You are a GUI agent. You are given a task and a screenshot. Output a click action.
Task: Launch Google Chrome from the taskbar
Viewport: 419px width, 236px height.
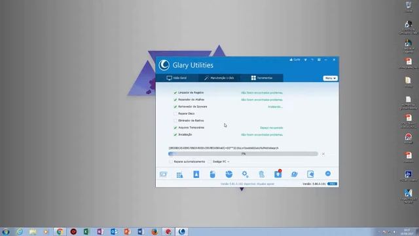point(60,231)
